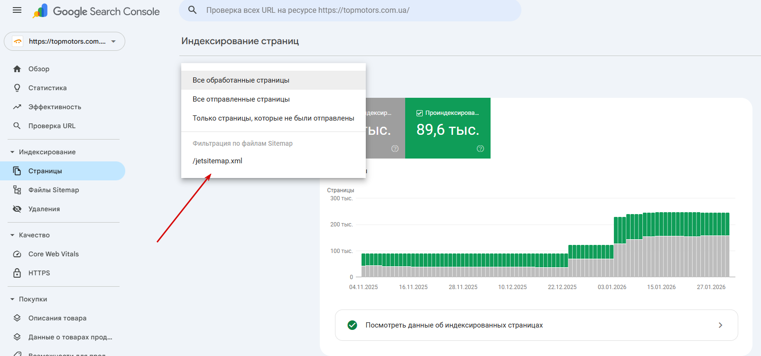Image resolution: width=761 pixels, height=356 pixels.
Task: Click the 300 тыс. axis label
Action: coord(342,198)
